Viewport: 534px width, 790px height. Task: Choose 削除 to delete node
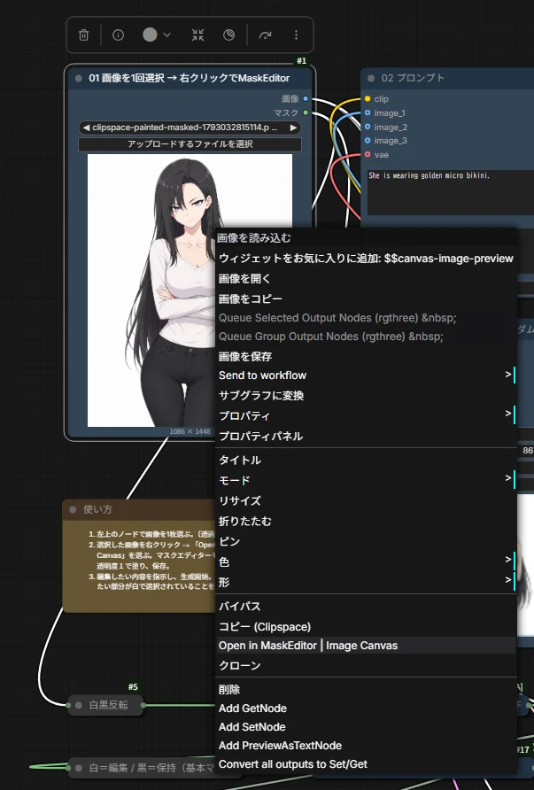point(367,690)
